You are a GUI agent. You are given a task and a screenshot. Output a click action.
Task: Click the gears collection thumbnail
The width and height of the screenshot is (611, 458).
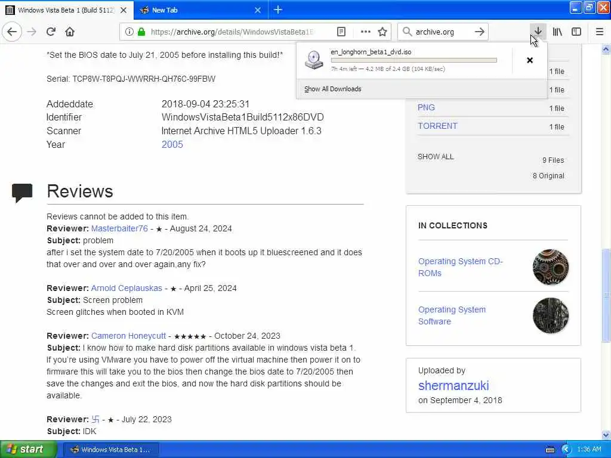pos(550,267)
